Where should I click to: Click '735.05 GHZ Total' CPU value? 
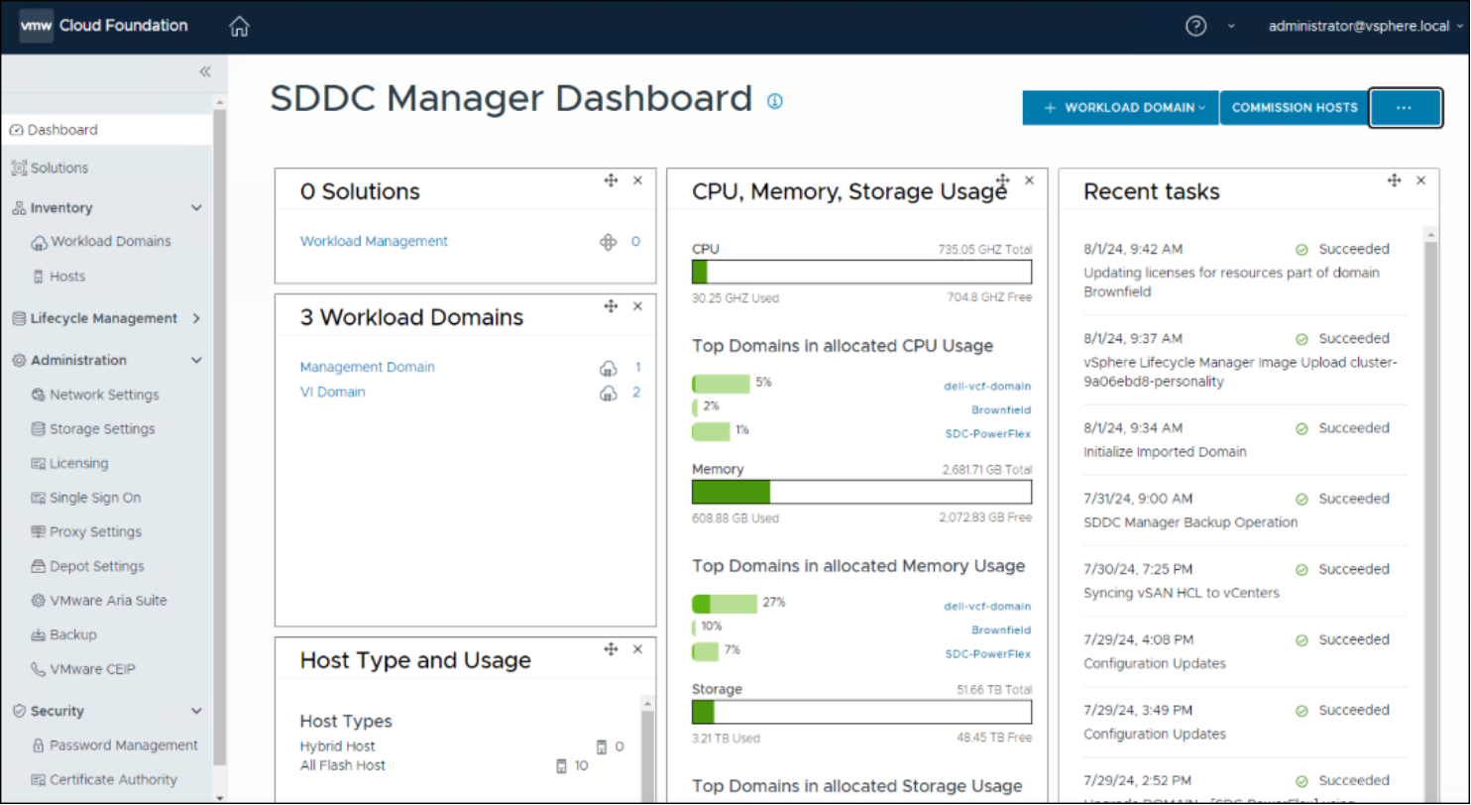(x=985, y=250)
